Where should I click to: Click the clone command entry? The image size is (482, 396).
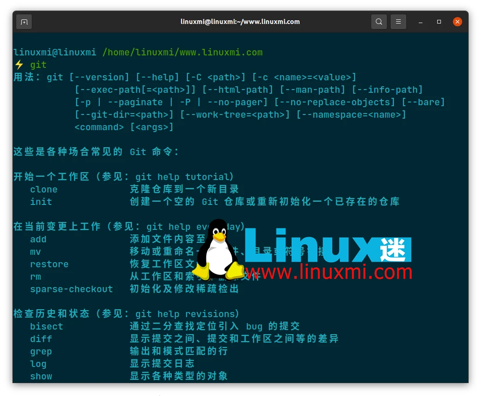(x=44, y=189)
